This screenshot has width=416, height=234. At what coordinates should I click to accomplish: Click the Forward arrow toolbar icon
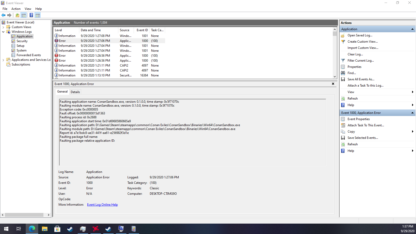pyautogui.click(x=9, y=15)
